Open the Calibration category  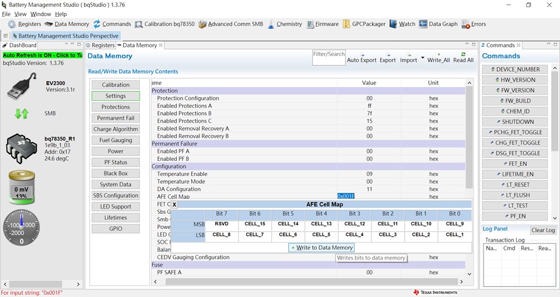(x=116, y=85)
